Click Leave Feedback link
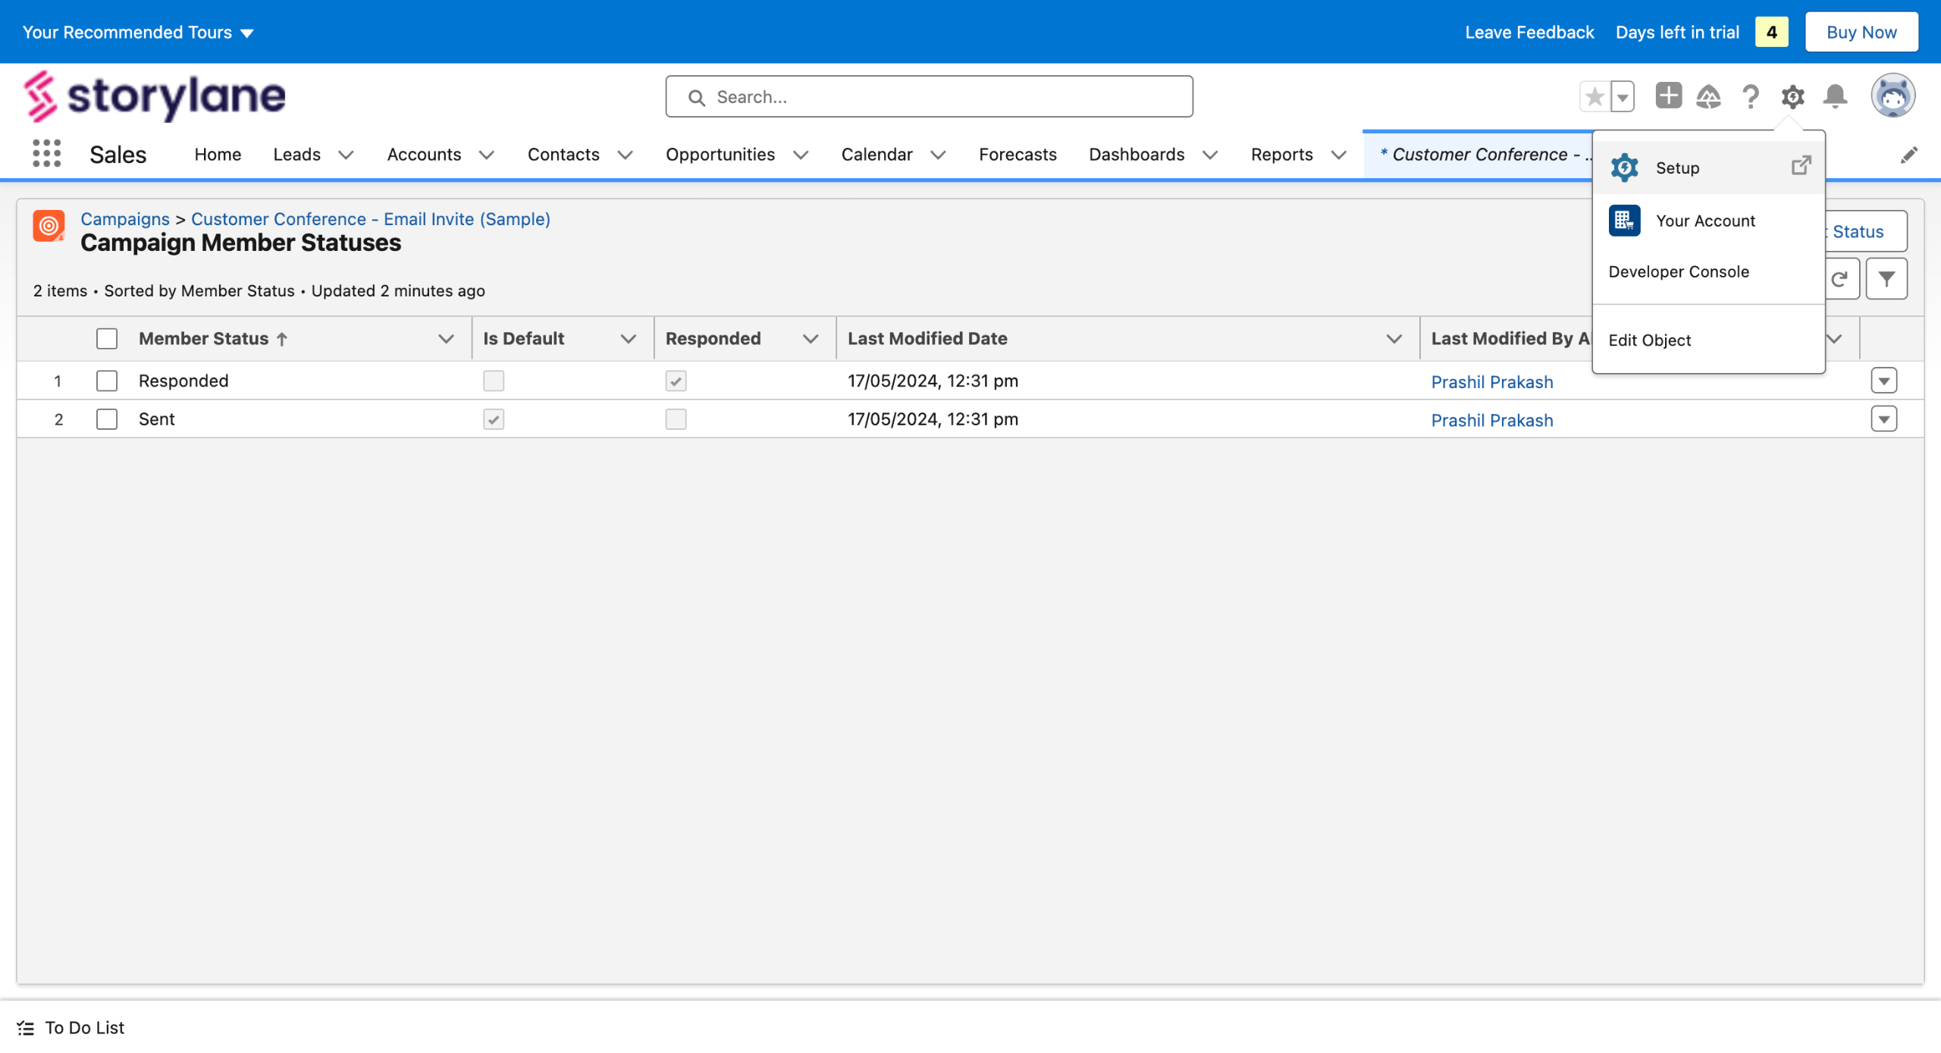This screenshot has height=1053, width=1941. tap(1529, 32)
